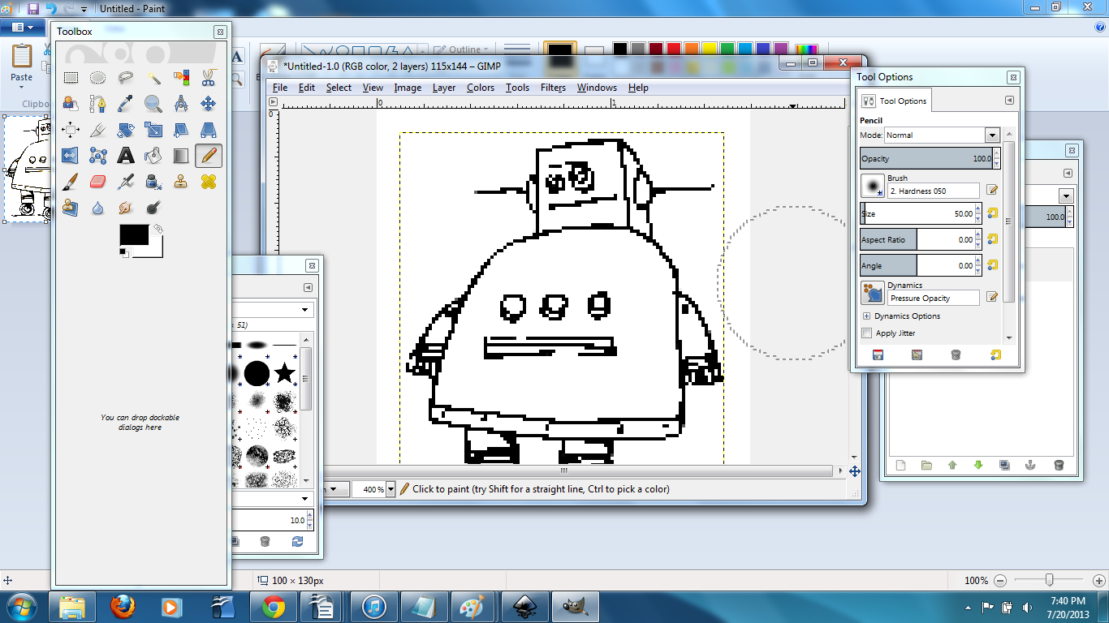Screen dimensions: 1109x623
Task: Reset brush Size to default
Action: [x=992, y=213]
